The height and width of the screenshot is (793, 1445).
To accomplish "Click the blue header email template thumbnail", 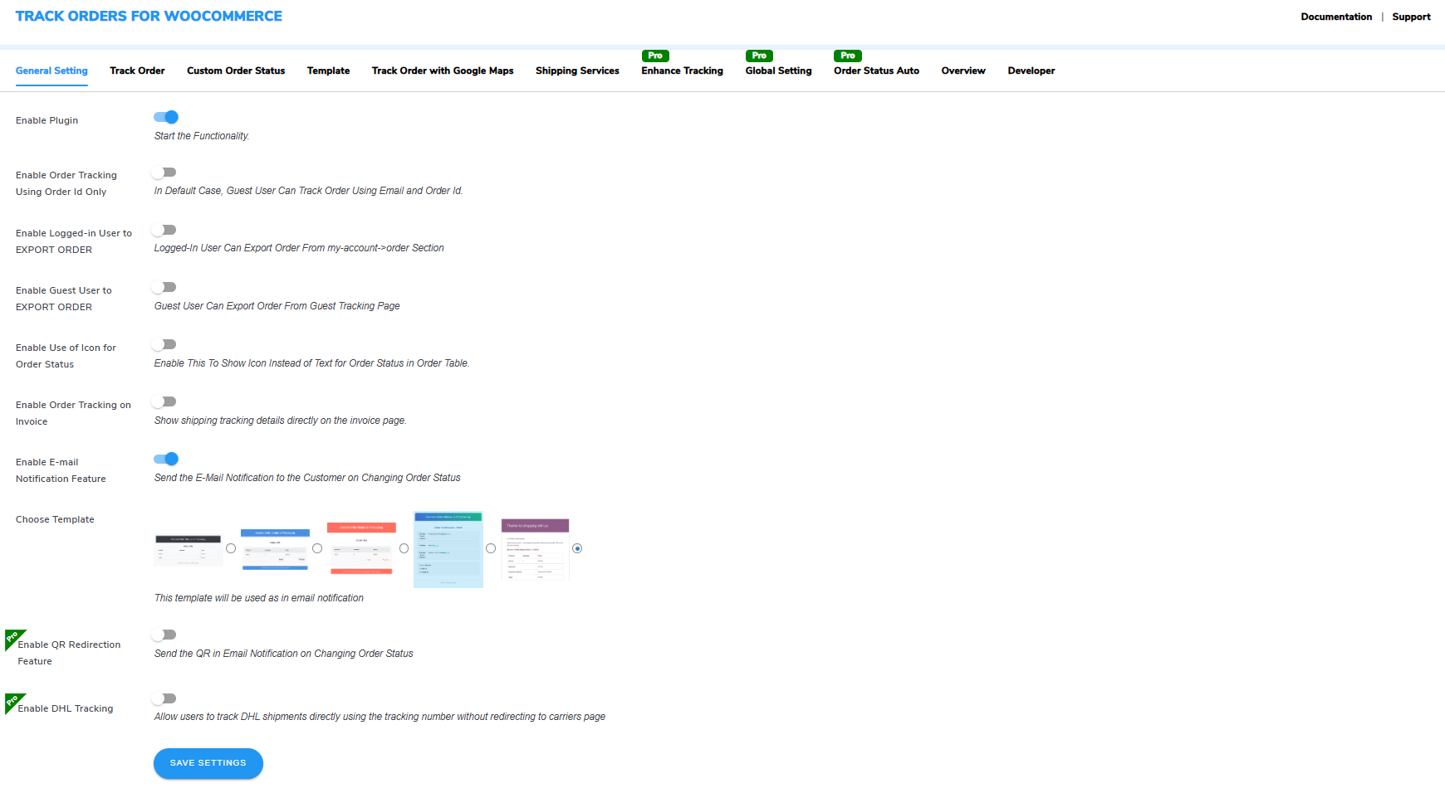I will (x=276, y=550).
